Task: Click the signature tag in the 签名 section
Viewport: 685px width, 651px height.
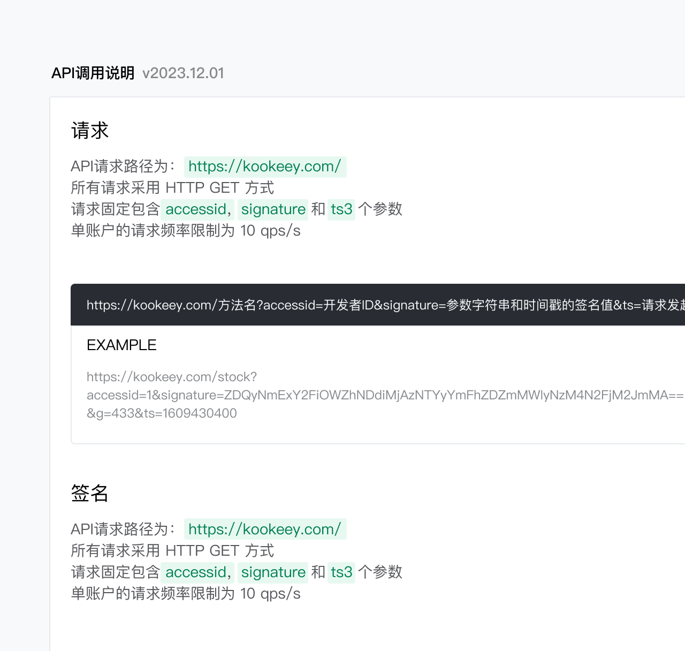Action: coord(273,572)
